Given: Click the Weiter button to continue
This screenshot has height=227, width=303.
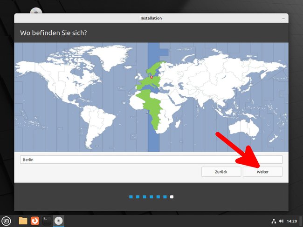Looking at the screenshot, I should [x=262, y=172].
